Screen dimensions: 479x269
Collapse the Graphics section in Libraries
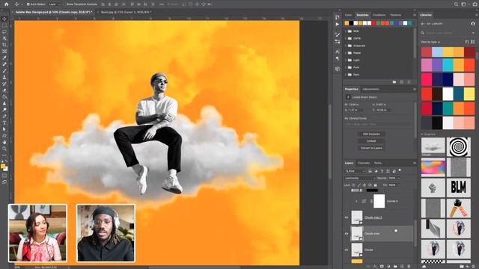tap(422, 134)
